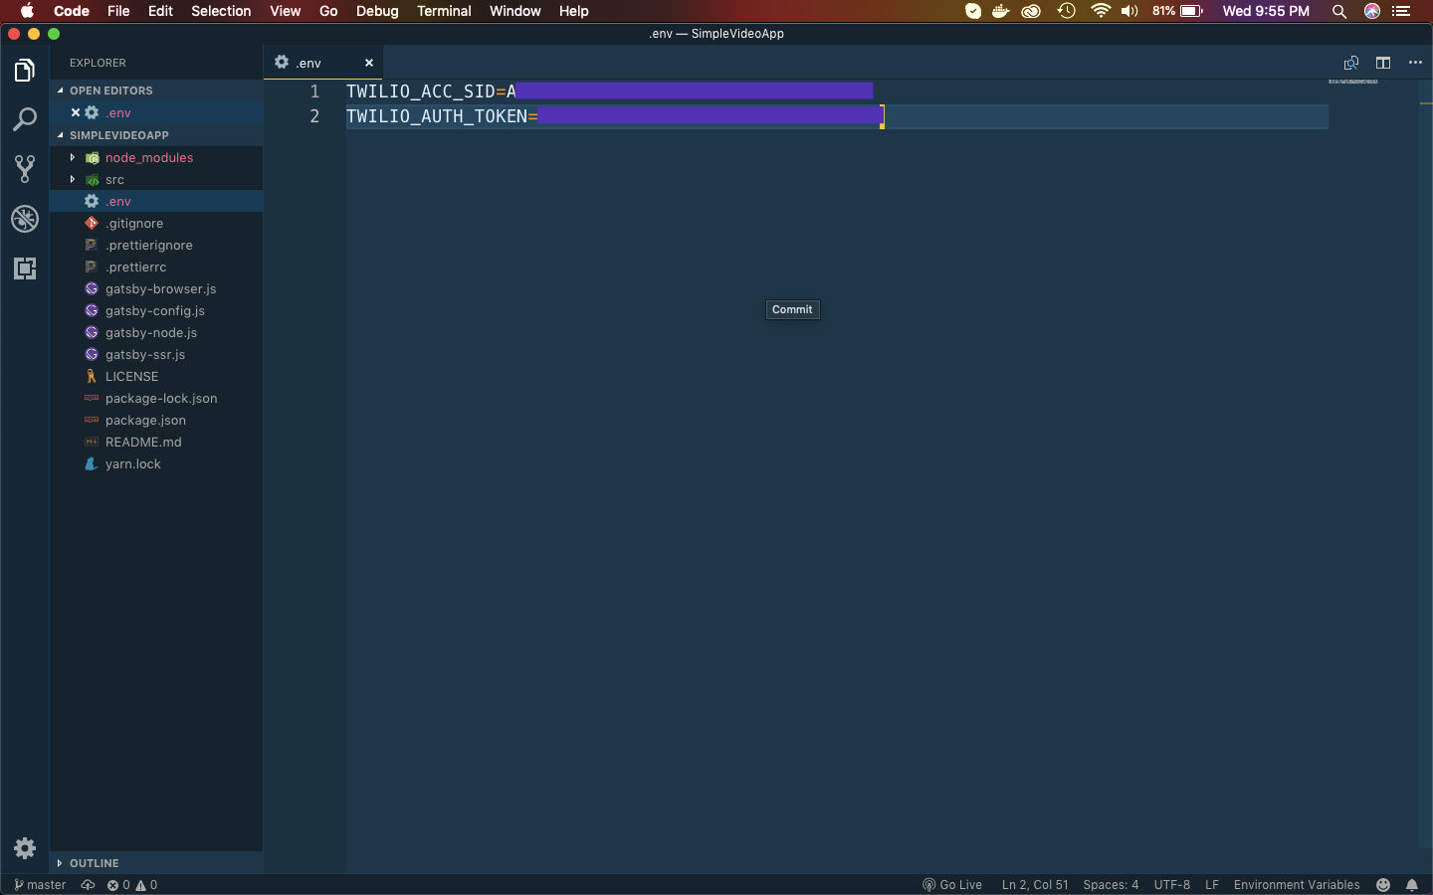This screenshot has width=1433, height=895.
Task: Open the Docker whale menu bar icon
Action: click(1001, 11)
